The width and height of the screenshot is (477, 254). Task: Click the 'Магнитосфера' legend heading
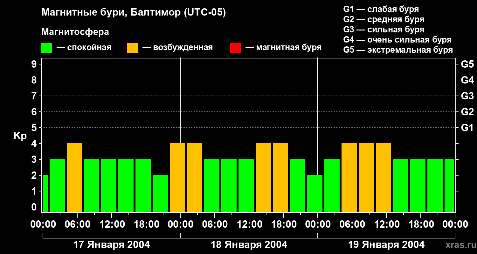pos(75,32)
